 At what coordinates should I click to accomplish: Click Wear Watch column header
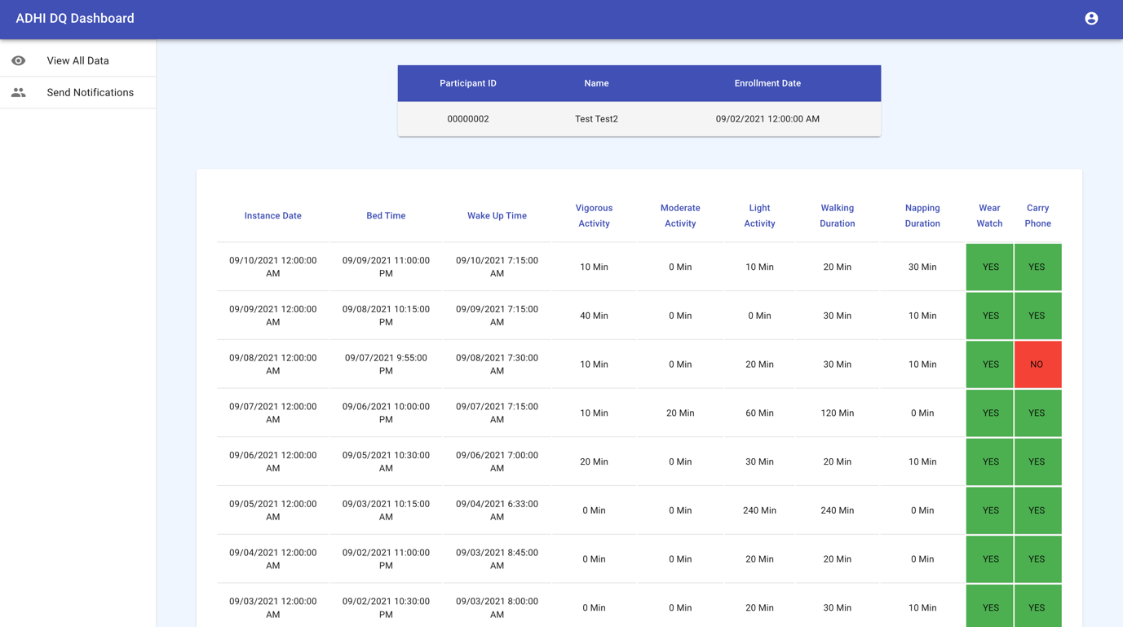989,216
